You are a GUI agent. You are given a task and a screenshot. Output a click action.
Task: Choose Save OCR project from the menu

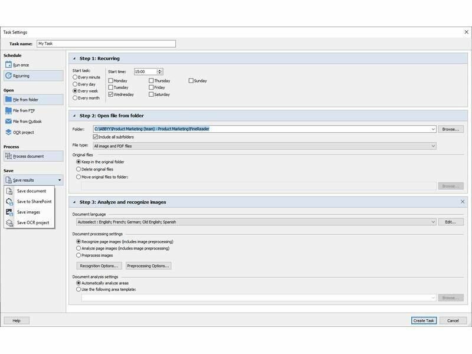tap(33, 222)
